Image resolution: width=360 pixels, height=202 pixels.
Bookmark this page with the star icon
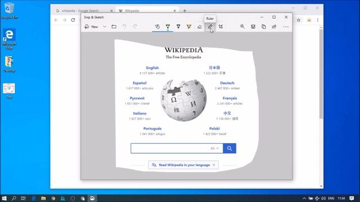click(x=299, y=20)
